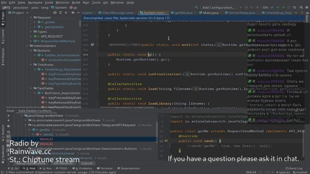Open the Build menu
310x174 pixels.
point(76,2)
